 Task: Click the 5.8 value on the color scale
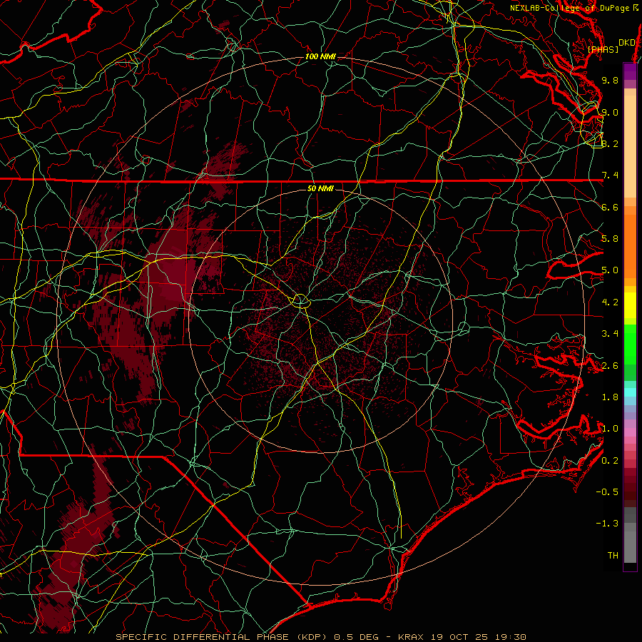pyautogui.click(x=610, y=239)
